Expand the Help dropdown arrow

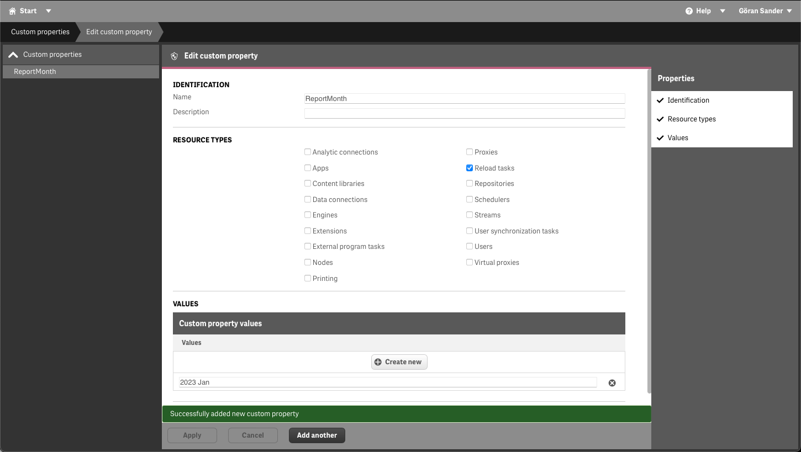723,11
